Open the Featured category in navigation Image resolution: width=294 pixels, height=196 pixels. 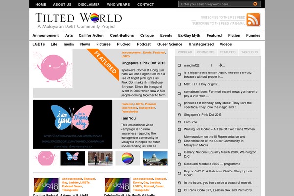click(x=214, y=35)
